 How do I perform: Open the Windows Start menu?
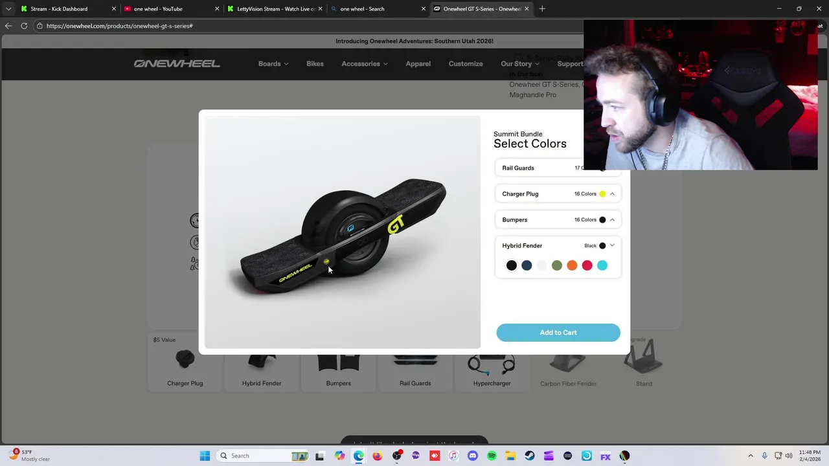pos(205,456)
